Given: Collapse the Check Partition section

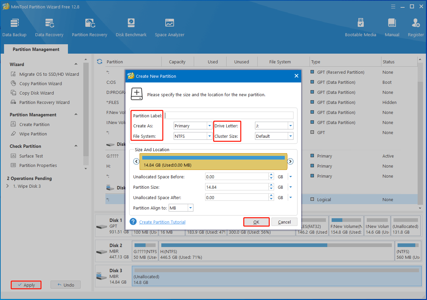Looking at the screenshot, I should [76, 146].
